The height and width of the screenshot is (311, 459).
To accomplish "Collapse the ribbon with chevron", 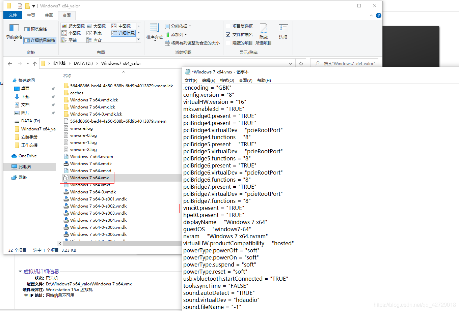I will click(x=371, y=15).
